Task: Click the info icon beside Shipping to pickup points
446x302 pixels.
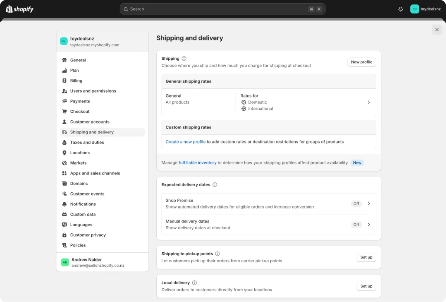Action: (217, 254)
